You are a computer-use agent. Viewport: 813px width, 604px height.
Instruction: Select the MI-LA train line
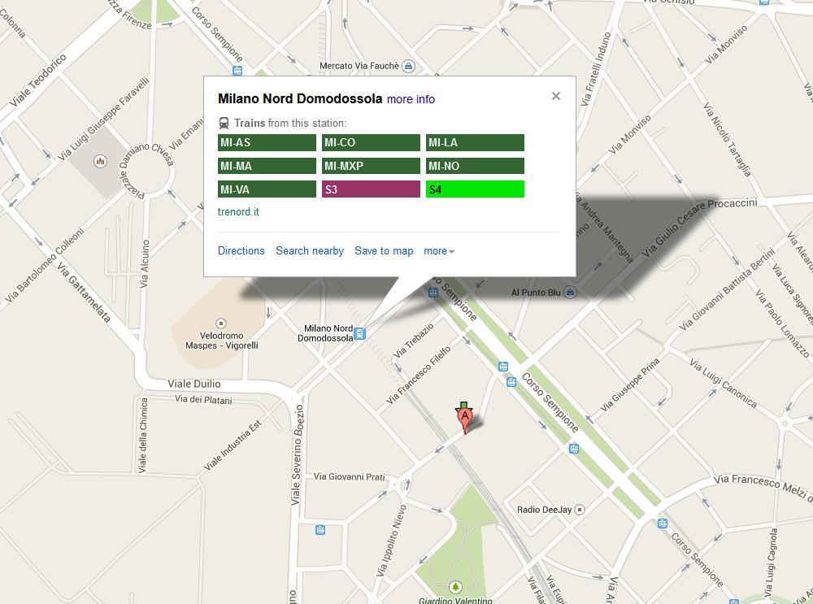click(475, 142)
